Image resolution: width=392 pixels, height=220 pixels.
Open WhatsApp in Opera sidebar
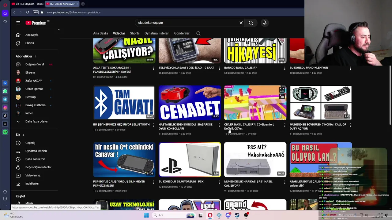click(x=5, y=91)
